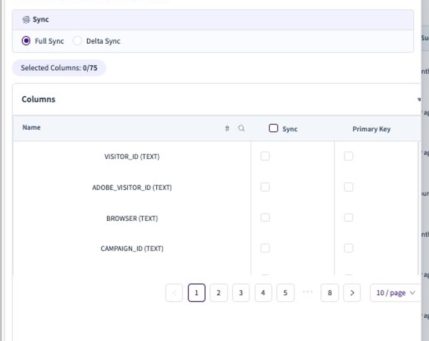Click the Primary Key column header
429x341 pixels.
click(371, 129)
